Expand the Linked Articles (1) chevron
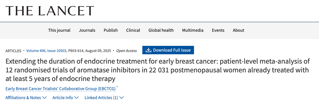The width and height of the screenshot is (319, 102). click(121, 98)
